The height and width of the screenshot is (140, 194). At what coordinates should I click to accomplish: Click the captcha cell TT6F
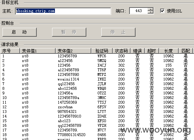(x=102, y=70)
